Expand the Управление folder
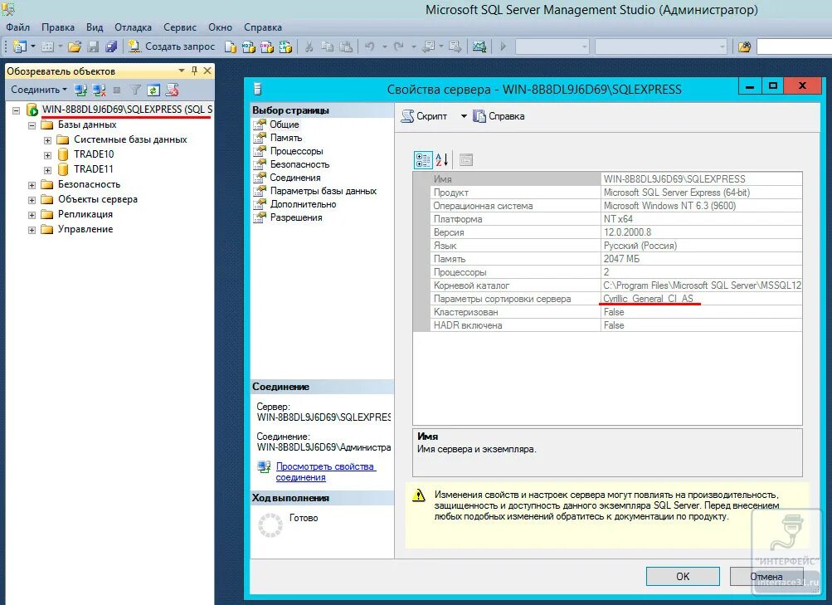The width and height of the screenshot is (832, 605). pos(32,230)
